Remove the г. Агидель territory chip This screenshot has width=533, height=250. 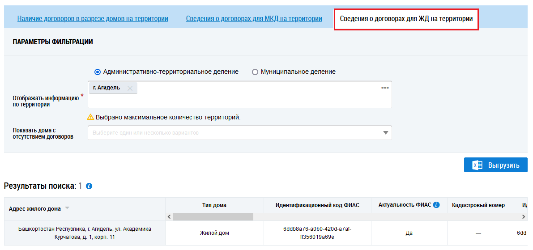tap(130, 89)
